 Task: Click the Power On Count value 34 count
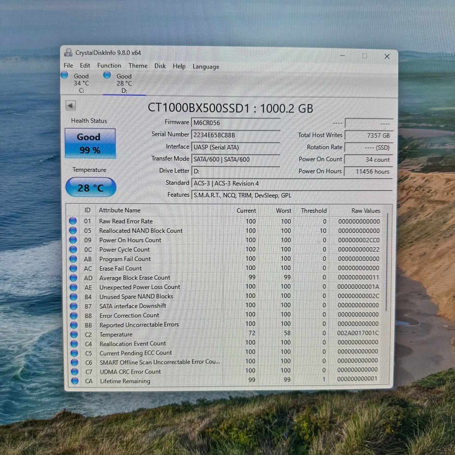(369, 159)
